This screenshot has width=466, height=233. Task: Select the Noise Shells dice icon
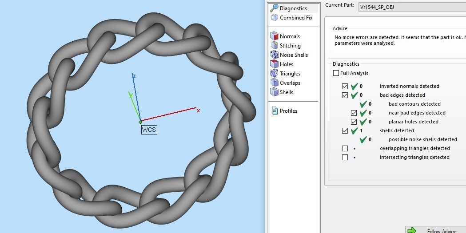[x=274, y=55]
